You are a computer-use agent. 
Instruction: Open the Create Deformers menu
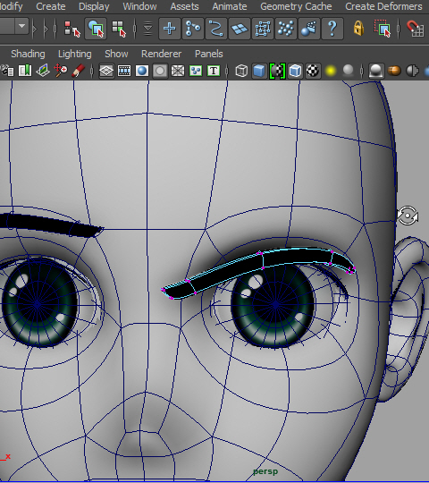point(383,6)
